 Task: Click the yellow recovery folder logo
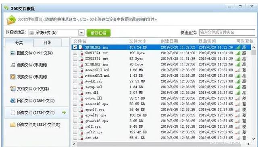tap(11, 20)
